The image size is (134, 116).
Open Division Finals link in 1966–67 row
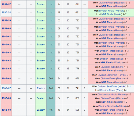(108, 90)
